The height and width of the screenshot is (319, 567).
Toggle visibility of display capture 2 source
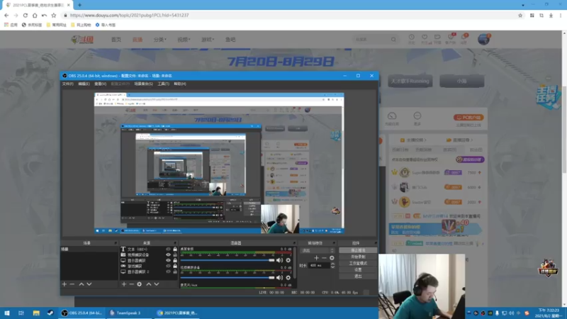168,272
